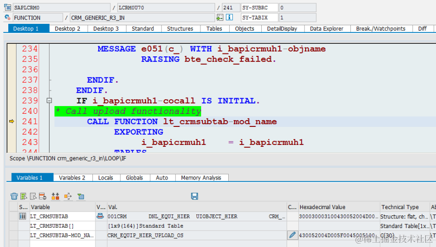Select the Auto tab
This screenshot has width=436, height=247.
(x=162, y=178)
